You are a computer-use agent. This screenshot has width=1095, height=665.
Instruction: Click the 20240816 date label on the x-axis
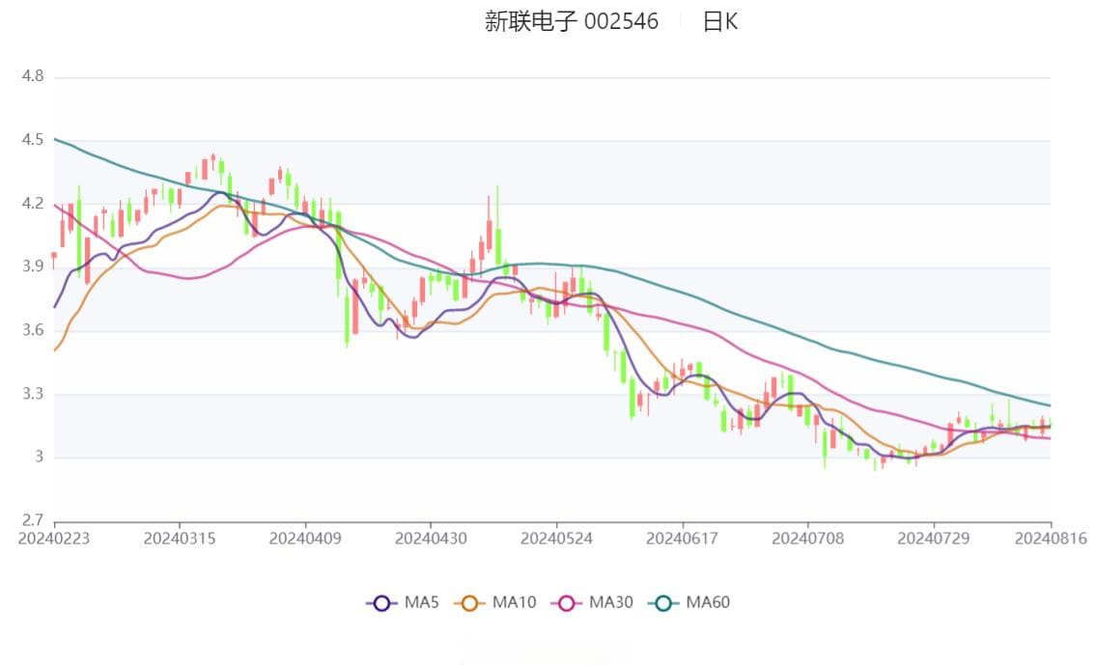(1051, 539)
